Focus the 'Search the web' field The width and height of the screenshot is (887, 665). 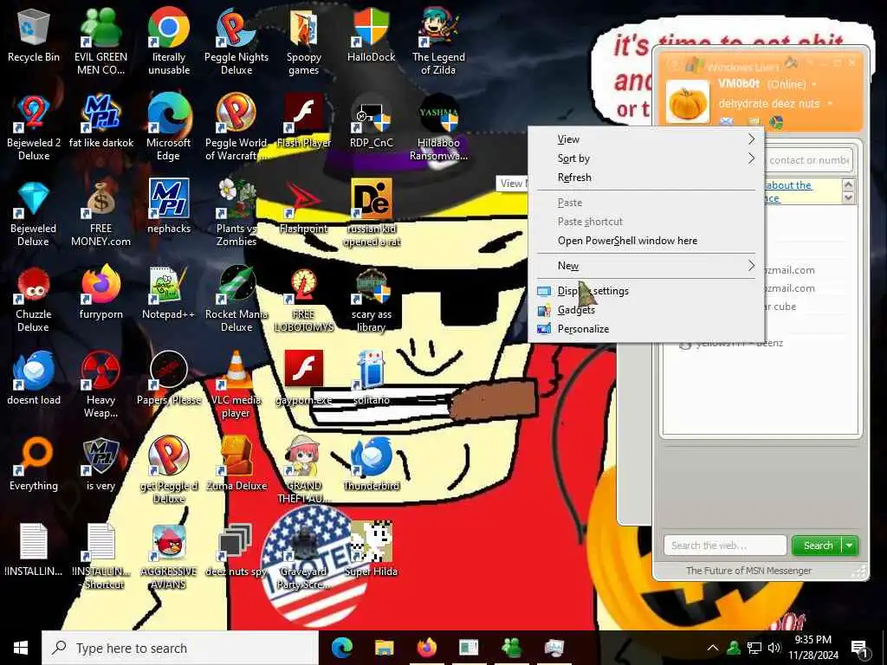coord(725,546)
